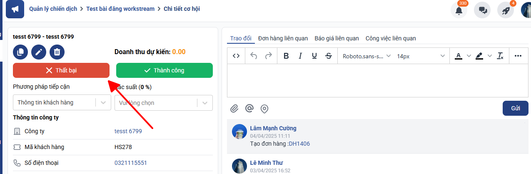Switch to Báo giá liên quan tab
531x174 pixels.
[x=337, y=38]
